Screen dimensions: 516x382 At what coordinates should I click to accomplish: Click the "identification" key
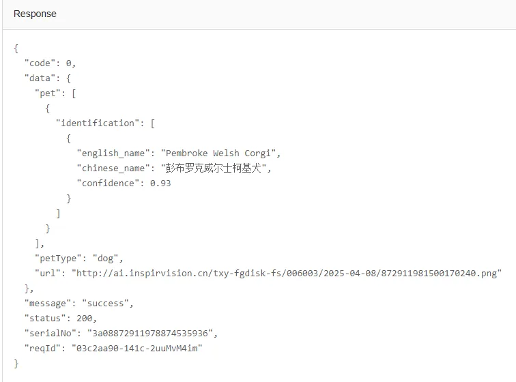click(98, 123)
